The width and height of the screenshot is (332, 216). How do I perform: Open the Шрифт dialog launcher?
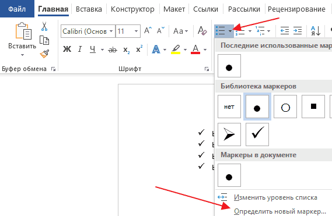207,69
